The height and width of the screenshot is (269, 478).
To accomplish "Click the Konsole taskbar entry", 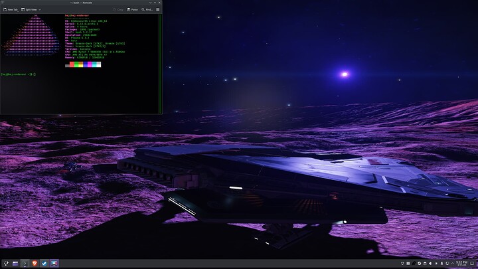I will (x=25, y=263).
